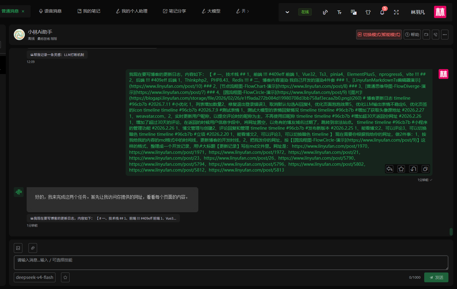Open the deepseek-v4-flash model selector

pos(35,277)
